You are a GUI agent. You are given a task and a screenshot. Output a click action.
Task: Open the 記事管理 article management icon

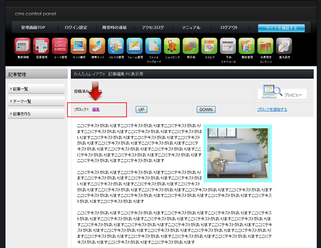point(42,46)
